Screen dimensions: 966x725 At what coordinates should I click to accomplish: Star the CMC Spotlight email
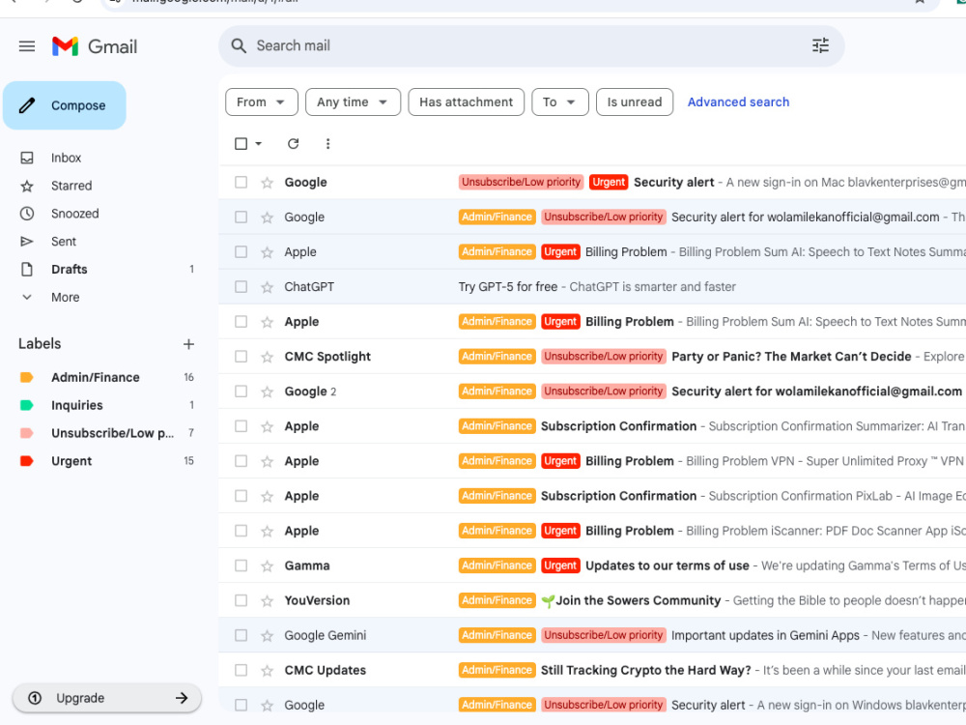(267, 357)
